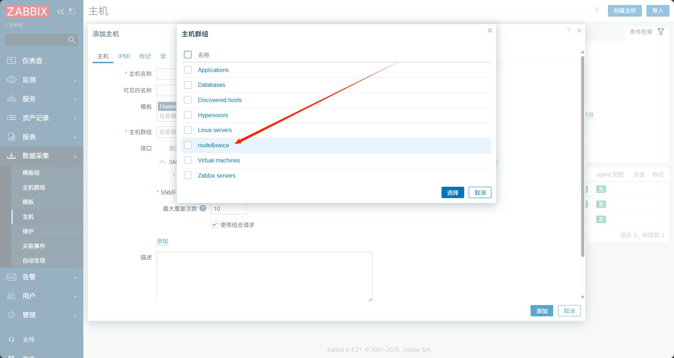Viewport: 674px width, 358px height.
Task: Click 取消 at 添加主机 dialog bottom
Action: coord(569,311)
